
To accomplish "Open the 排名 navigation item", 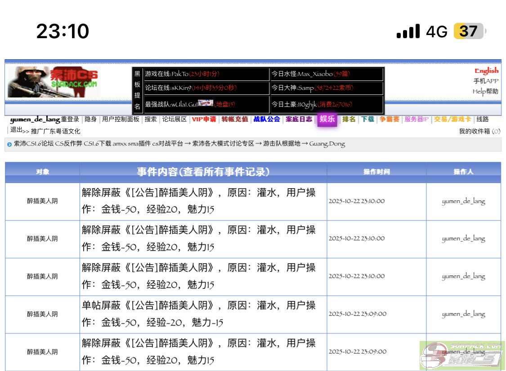I will click(x=348, y=119).
